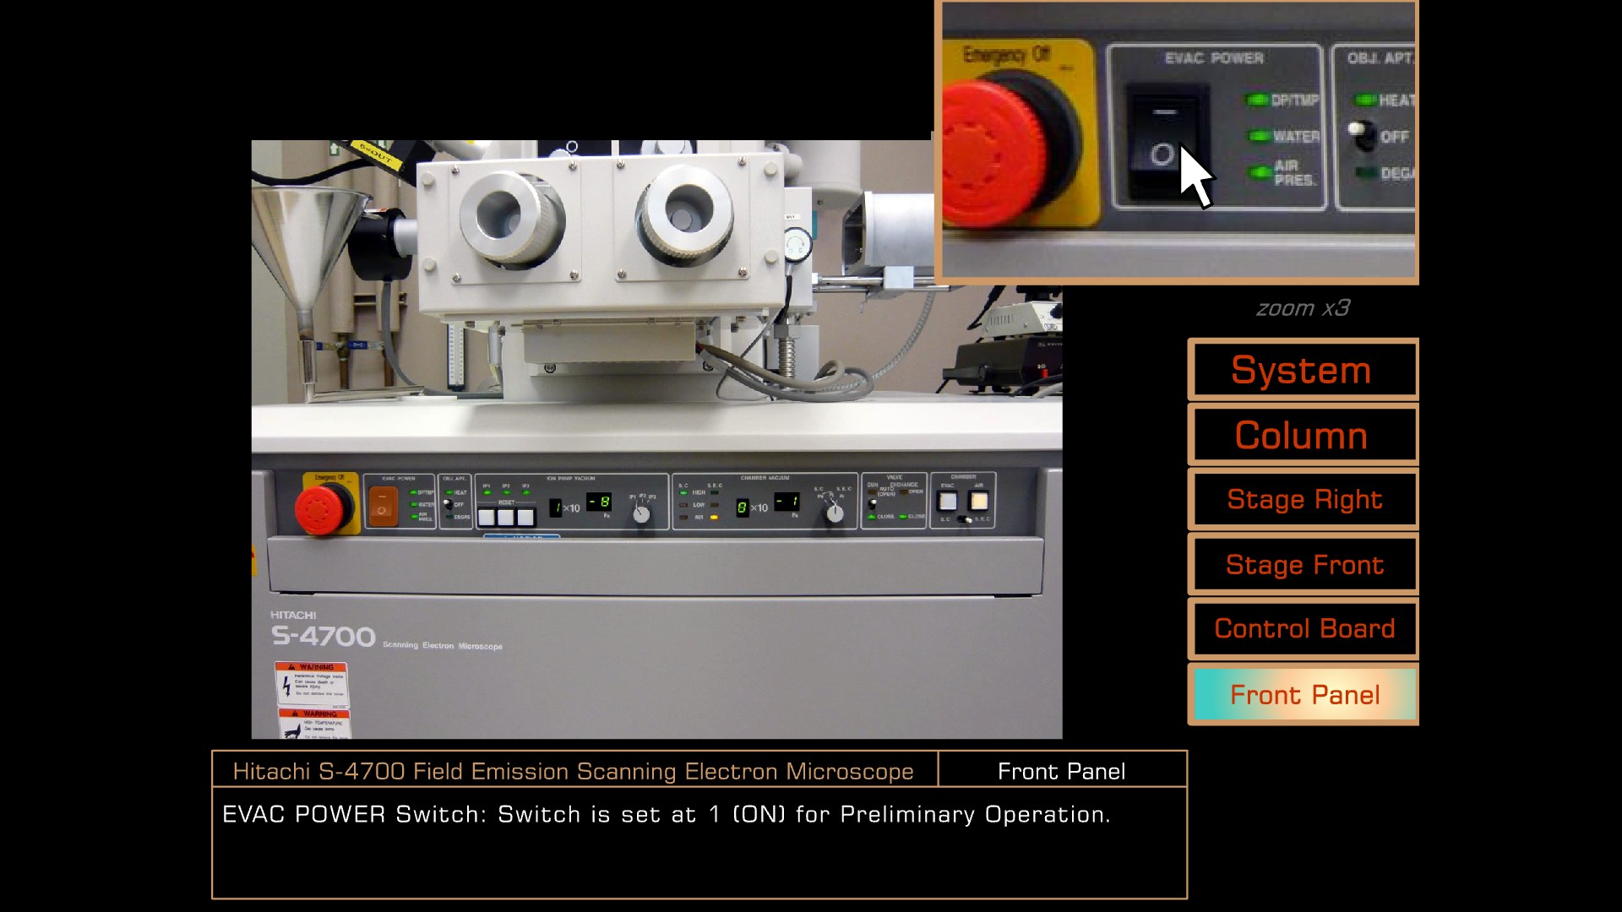
Task: Go to the Stage Front view
Action: 1302,565
